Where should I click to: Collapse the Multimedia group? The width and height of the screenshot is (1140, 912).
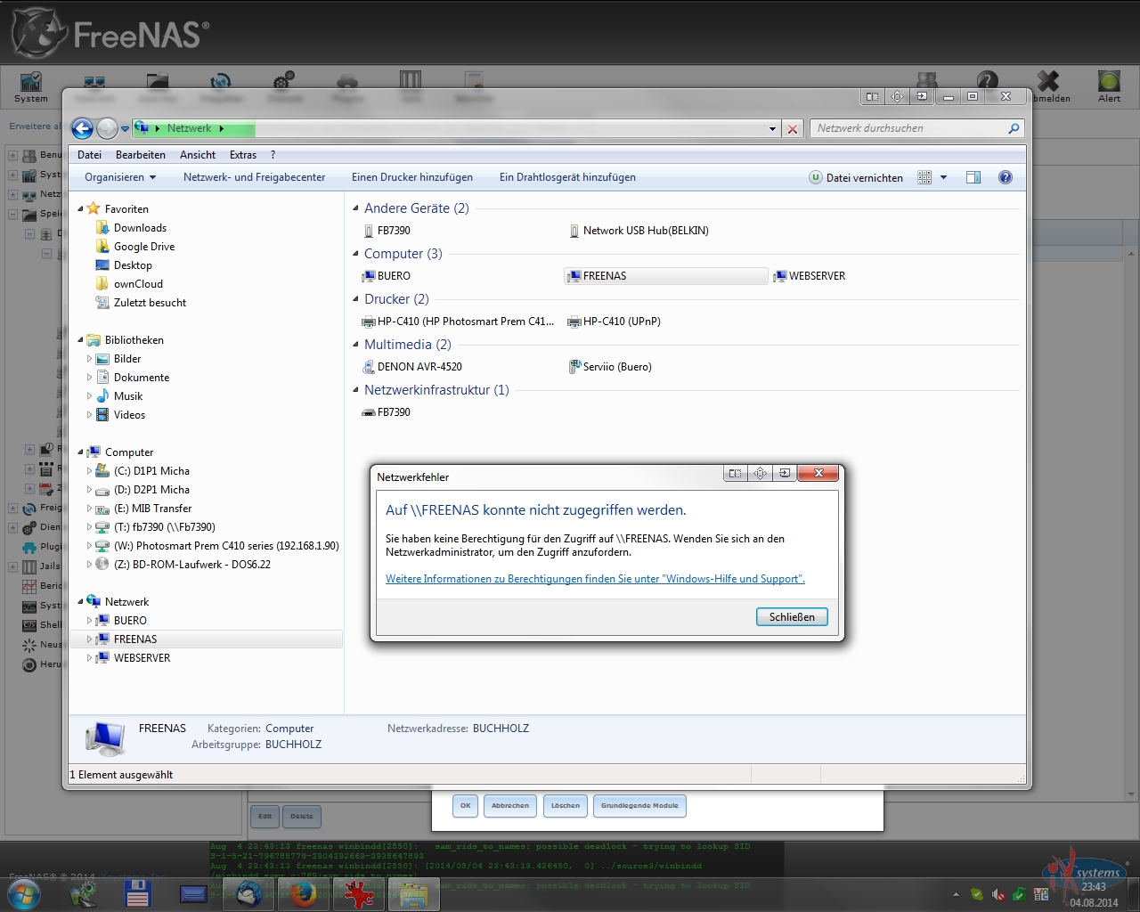coord(356,345)
